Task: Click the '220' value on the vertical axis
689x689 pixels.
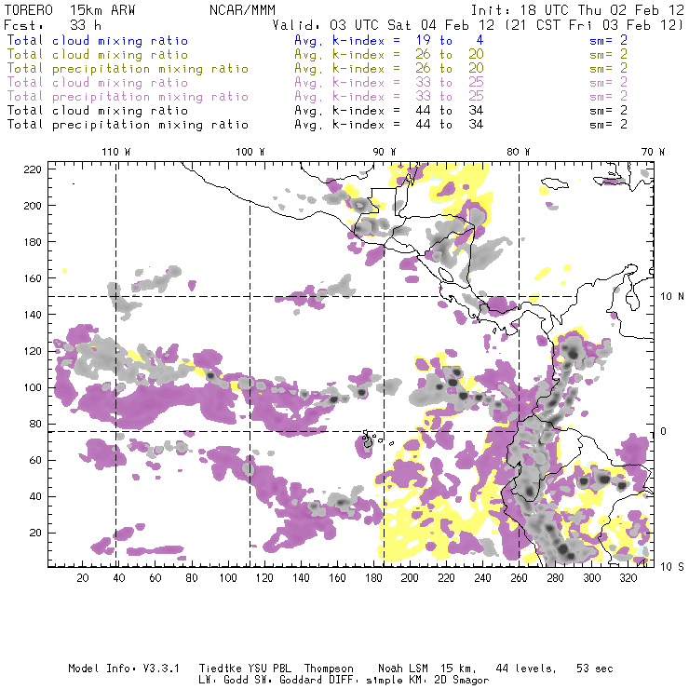Action: point(33,169)
